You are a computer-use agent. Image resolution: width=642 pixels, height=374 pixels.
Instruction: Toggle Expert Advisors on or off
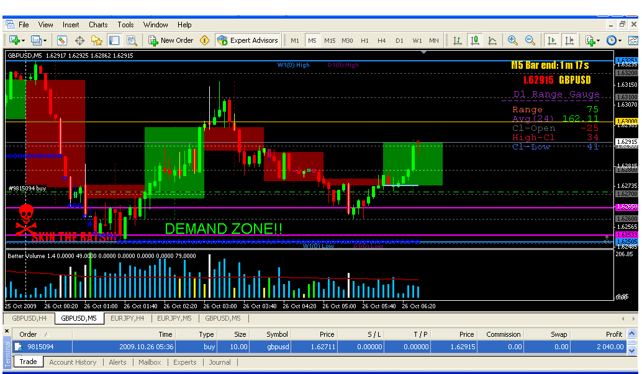coord(248,40)
